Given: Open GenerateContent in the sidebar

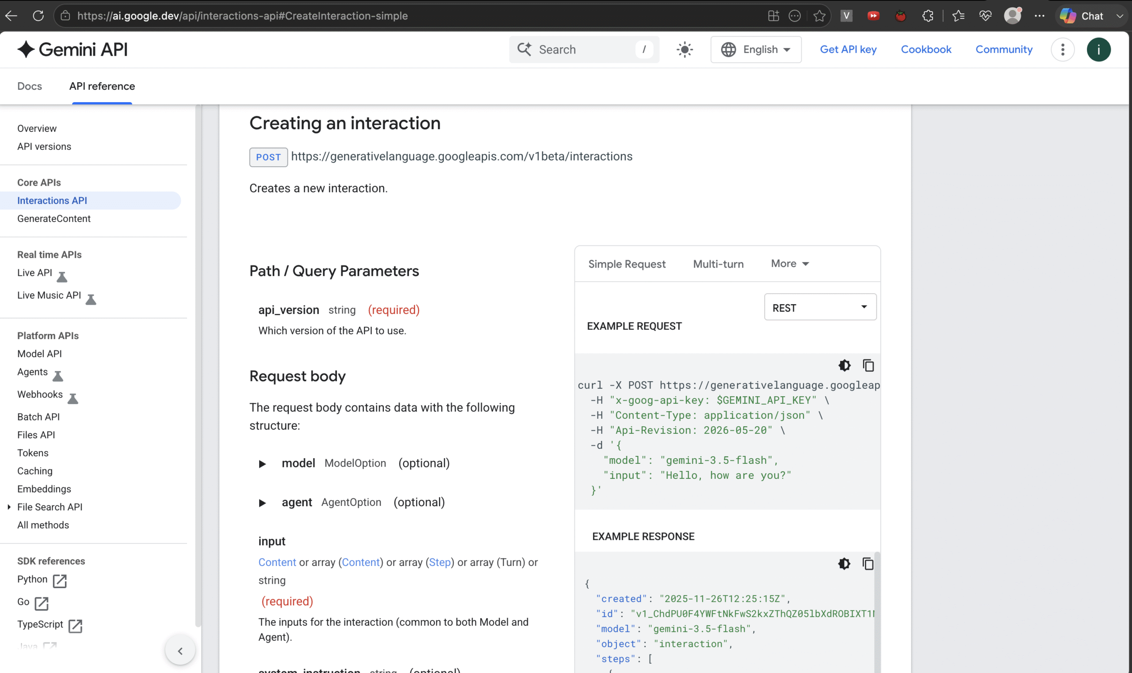Looking at the screenshot, I should pyautogui.click(x=54, y=218).
